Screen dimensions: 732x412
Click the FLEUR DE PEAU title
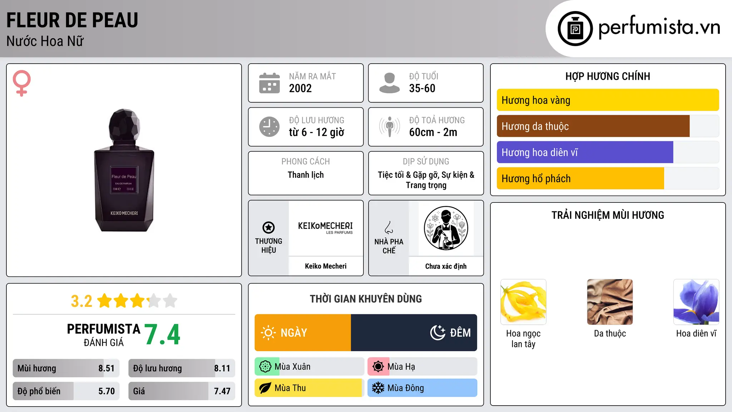[x=72, y=20]
